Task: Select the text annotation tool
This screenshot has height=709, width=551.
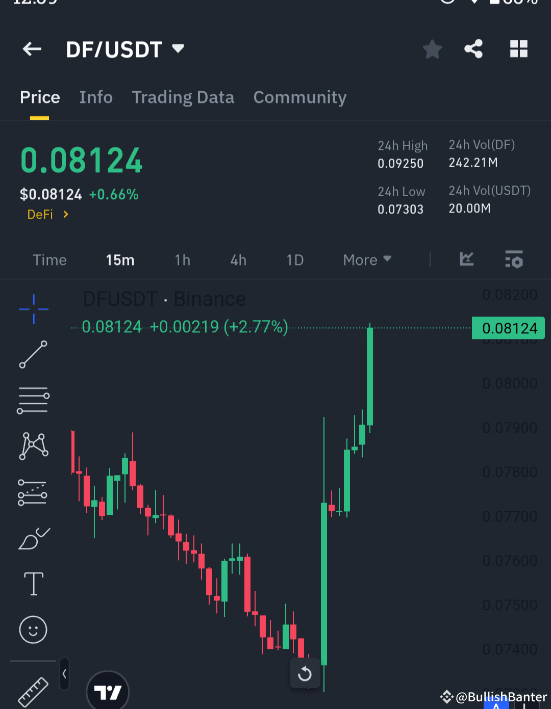Action: [33, 584]
